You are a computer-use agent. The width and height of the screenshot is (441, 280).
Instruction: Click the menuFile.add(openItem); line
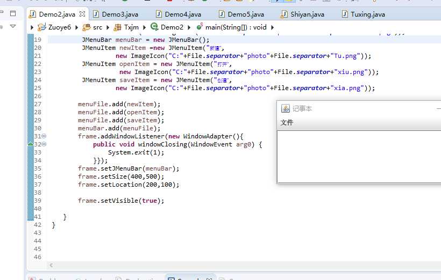[x=121, y=112]
